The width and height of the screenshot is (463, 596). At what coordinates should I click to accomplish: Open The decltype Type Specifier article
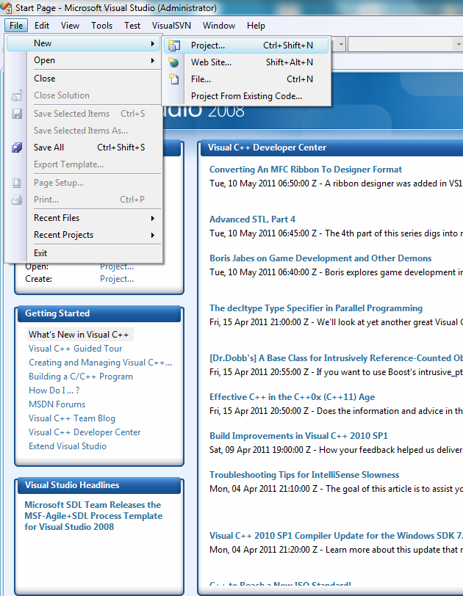[316, 308]
